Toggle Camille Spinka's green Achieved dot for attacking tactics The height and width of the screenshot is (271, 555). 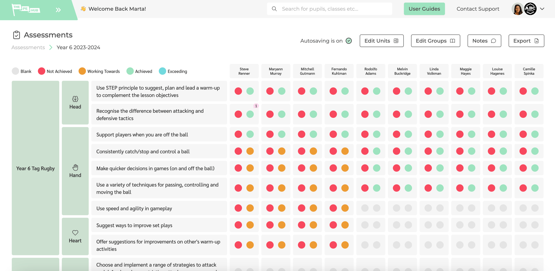coord(534,114)
